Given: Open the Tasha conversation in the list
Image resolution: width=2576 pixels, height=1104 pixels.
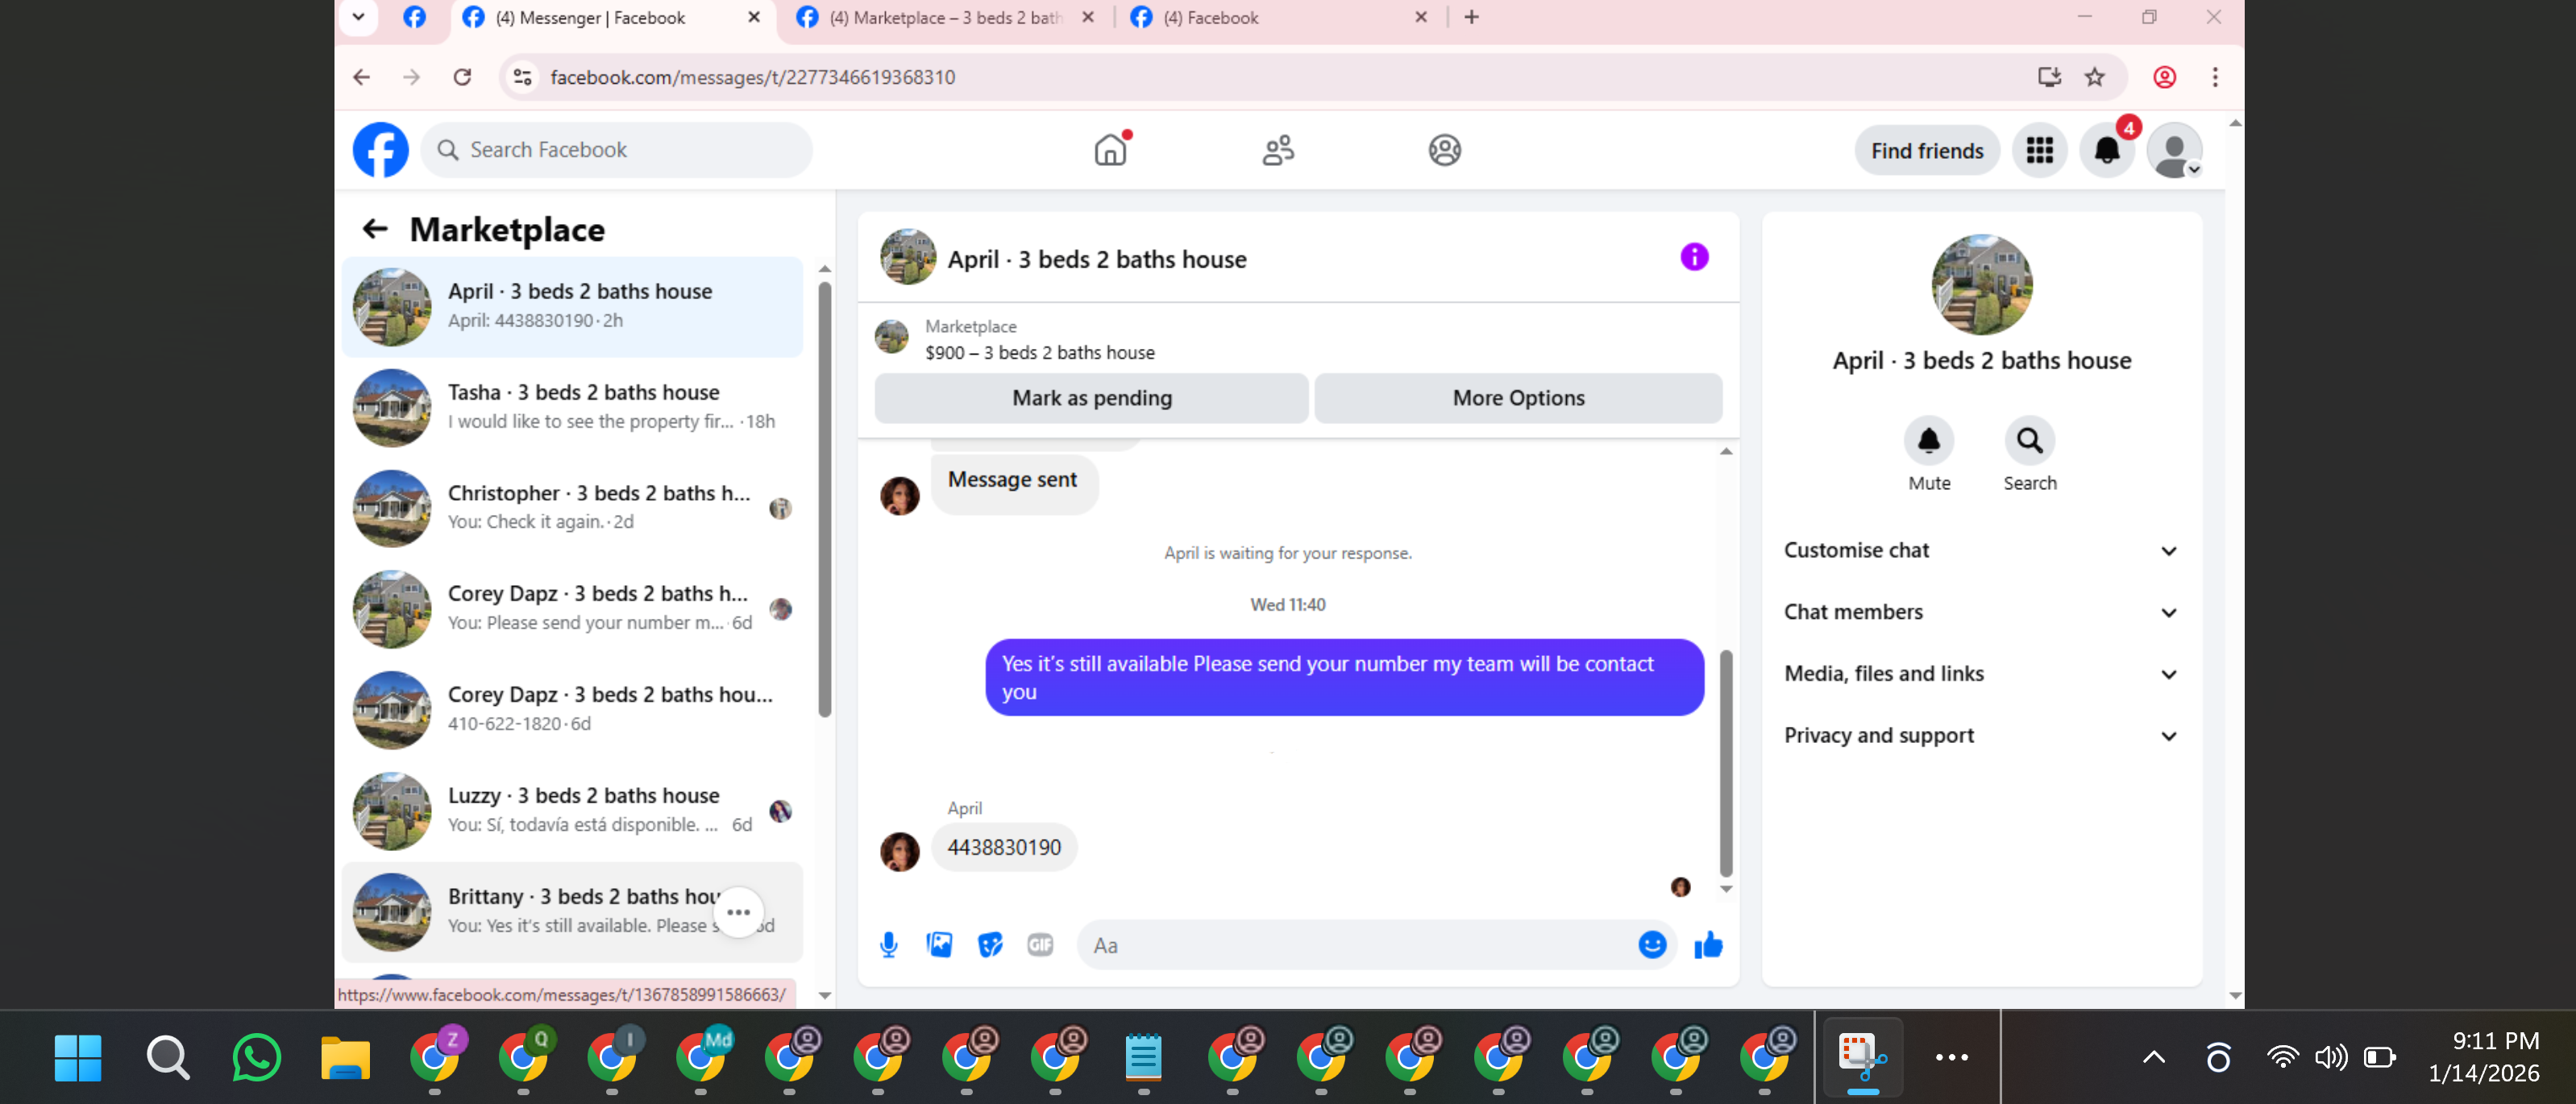Looking at the screenshot, I should click(x=572, y=407).
